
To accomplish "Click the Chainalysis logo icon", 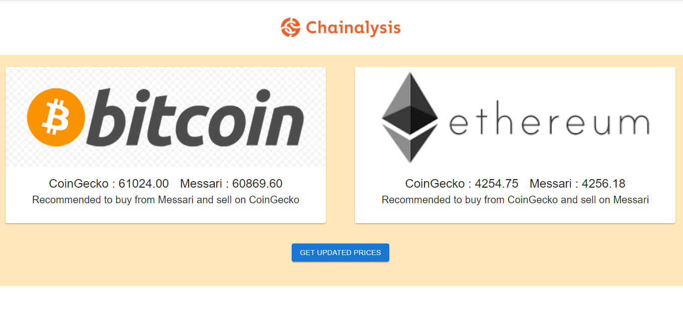I will (290, 27).
